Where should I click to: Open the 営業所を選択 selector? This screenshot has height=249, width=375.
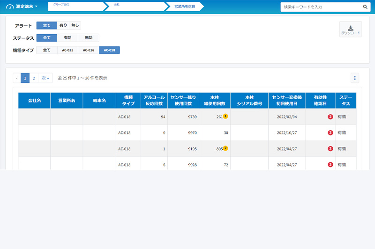pos(185,7)
